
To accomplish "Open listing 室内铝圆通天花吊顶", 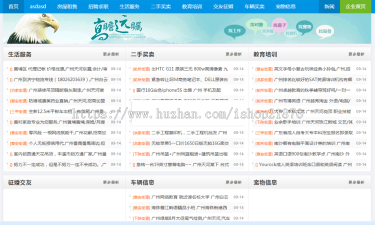I will (60, 154).
